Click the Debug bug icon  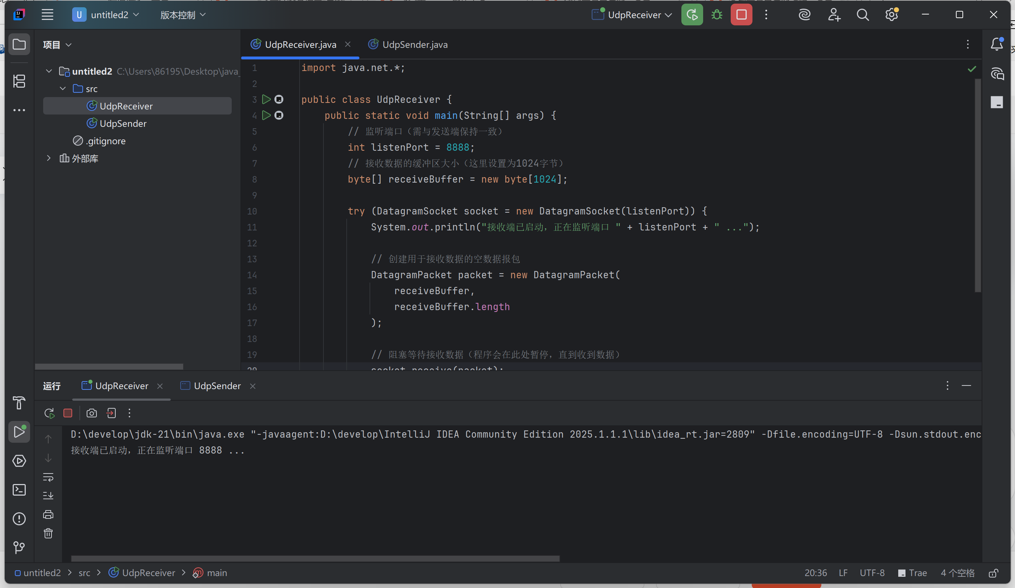(717, 15)
